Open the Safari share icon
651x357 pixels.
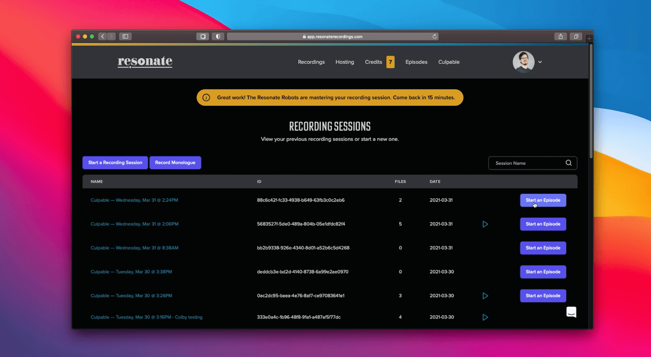point(561,36)
